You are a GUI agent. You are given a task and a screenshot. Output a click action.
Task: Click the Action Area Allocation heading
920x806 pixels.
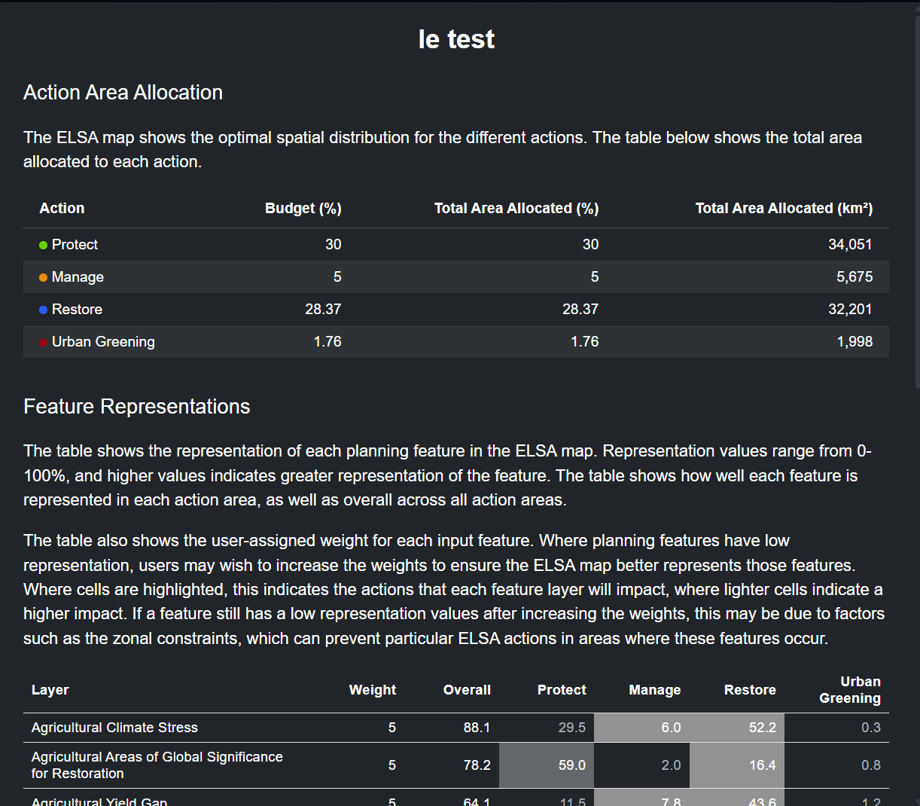tap(123, 93)
